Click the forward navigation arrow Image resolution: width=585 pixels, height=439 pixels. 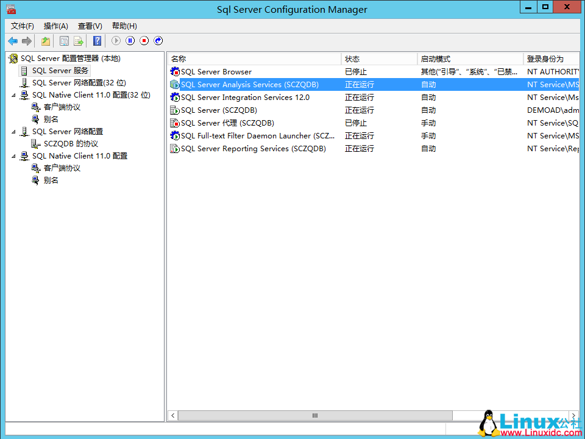[26, 41]
